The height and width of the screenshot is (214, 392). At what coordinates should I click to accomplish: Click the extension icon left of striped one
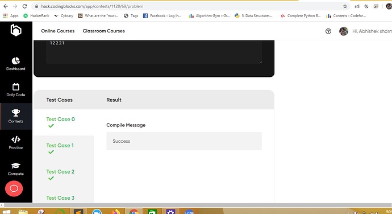tap(357, 6)
